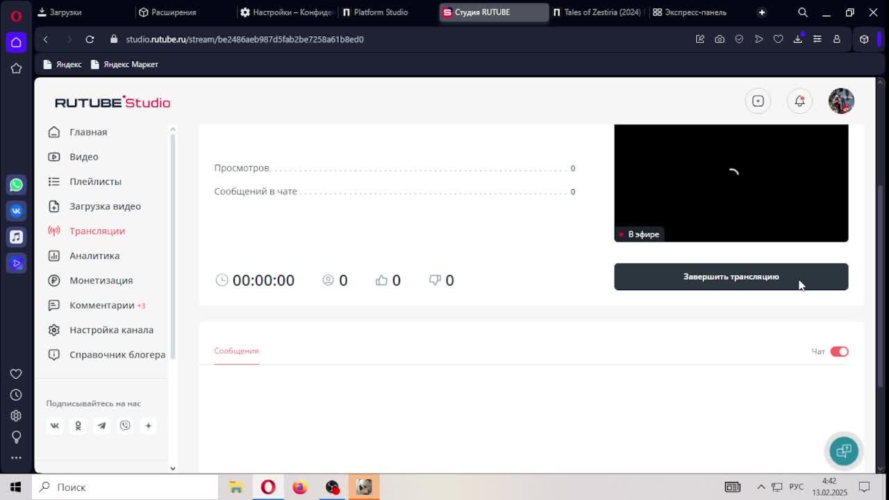
Task: Open music player in Opera sidebar
Action: [16, 237]
